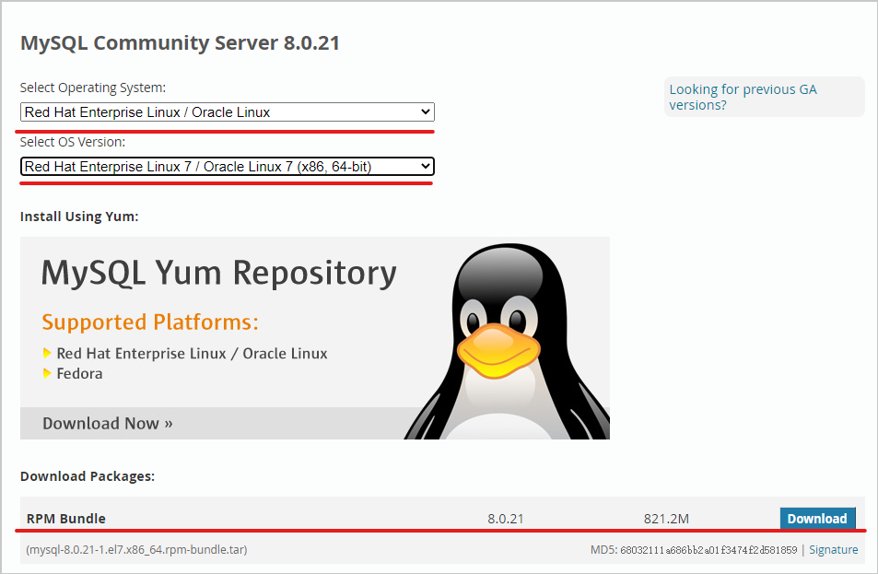The height and width of the screenshot is (574, 878).
Task: Click the Fedora bullet item
Action: [x=79, y=373]
